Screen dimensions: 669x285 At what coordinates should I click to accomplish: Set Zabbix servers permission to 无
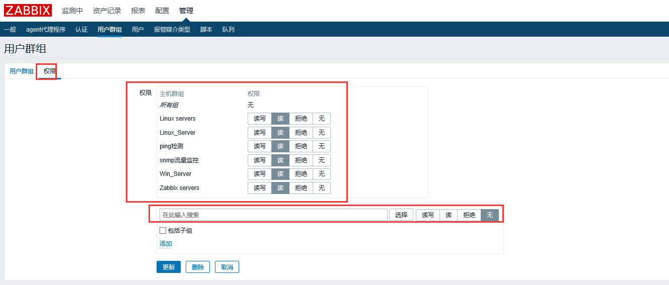[322, 188]
